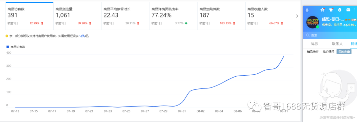Click the QQ penguin logo icon
The width and height of the screenshot is (357, 122).
pos(307,10)
